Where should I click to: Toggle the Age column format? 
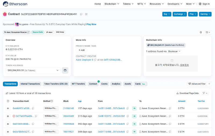[x=80, y=101]
